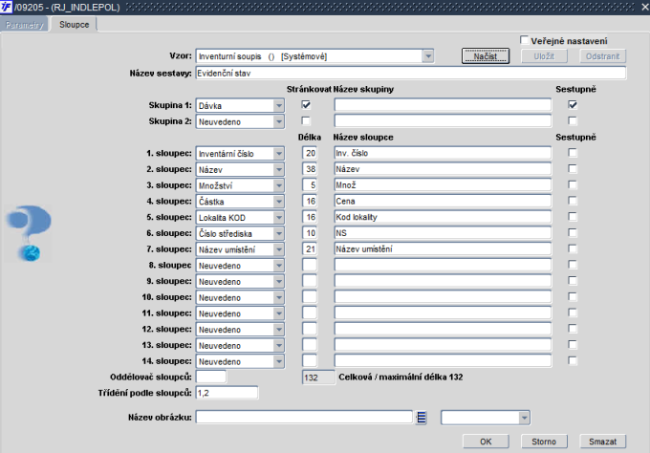Check Sestupně for 2. sloupec Název
650x453 pixels.
coord(573,169)
